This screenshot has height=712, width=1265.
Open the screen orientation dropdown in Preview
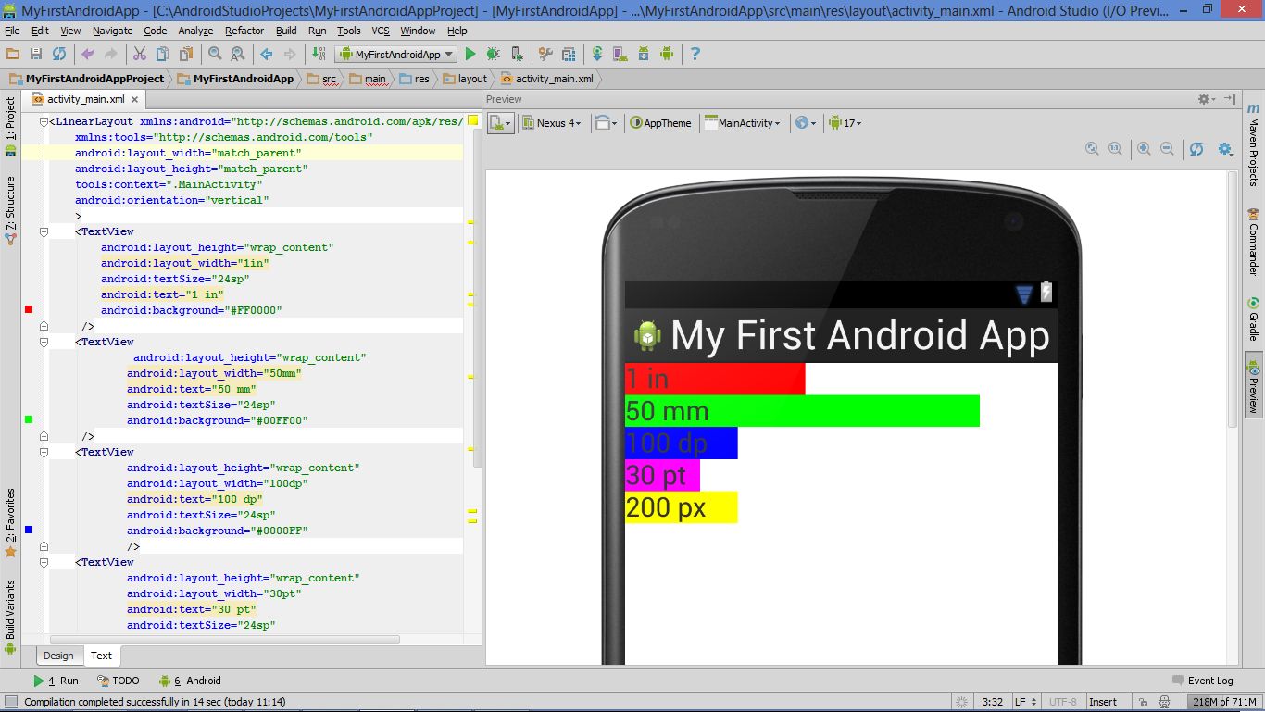(607, 122)
